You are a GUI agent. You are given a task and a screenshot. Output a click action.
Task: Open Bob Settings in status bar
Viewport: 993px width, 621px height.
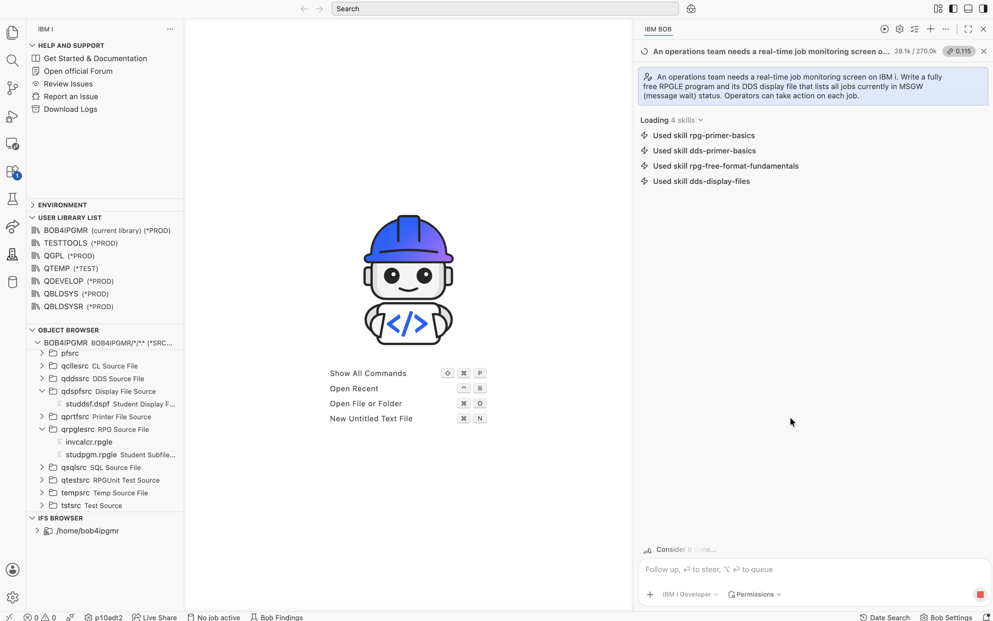(x=946, y=617)
